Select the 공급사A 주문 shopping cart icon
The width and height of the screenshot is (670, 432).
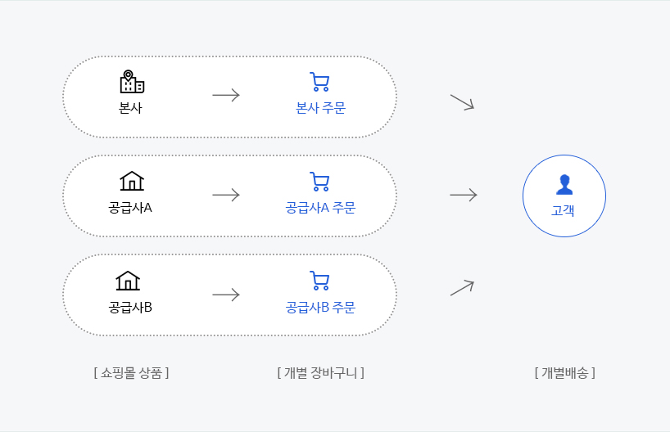pos(319,182)
